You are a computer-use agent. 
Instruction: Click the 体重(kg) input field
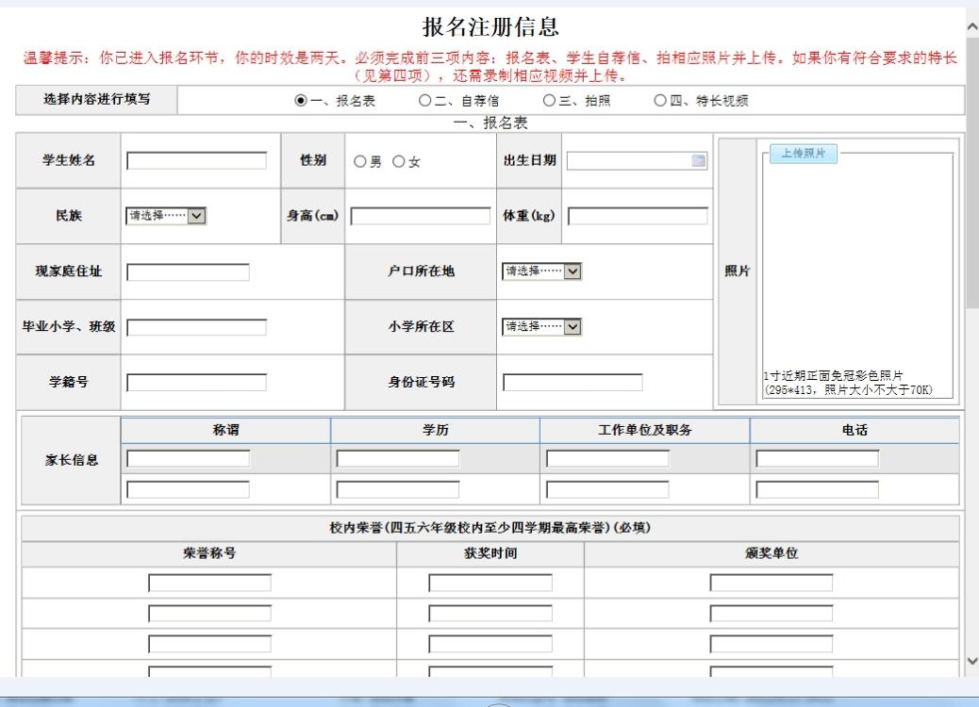638,217
